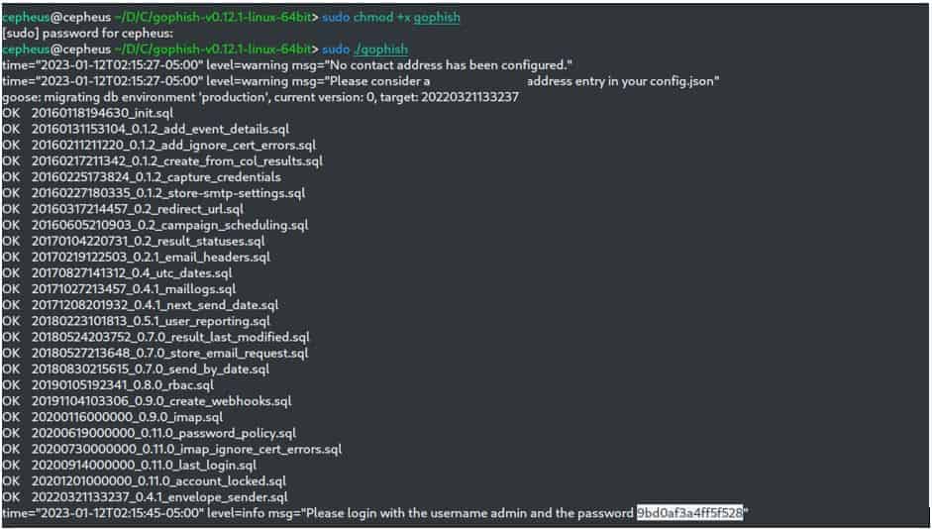
Task: Click the 20160317214457_0.2_redirect_url.sql line
Action: 123,209
